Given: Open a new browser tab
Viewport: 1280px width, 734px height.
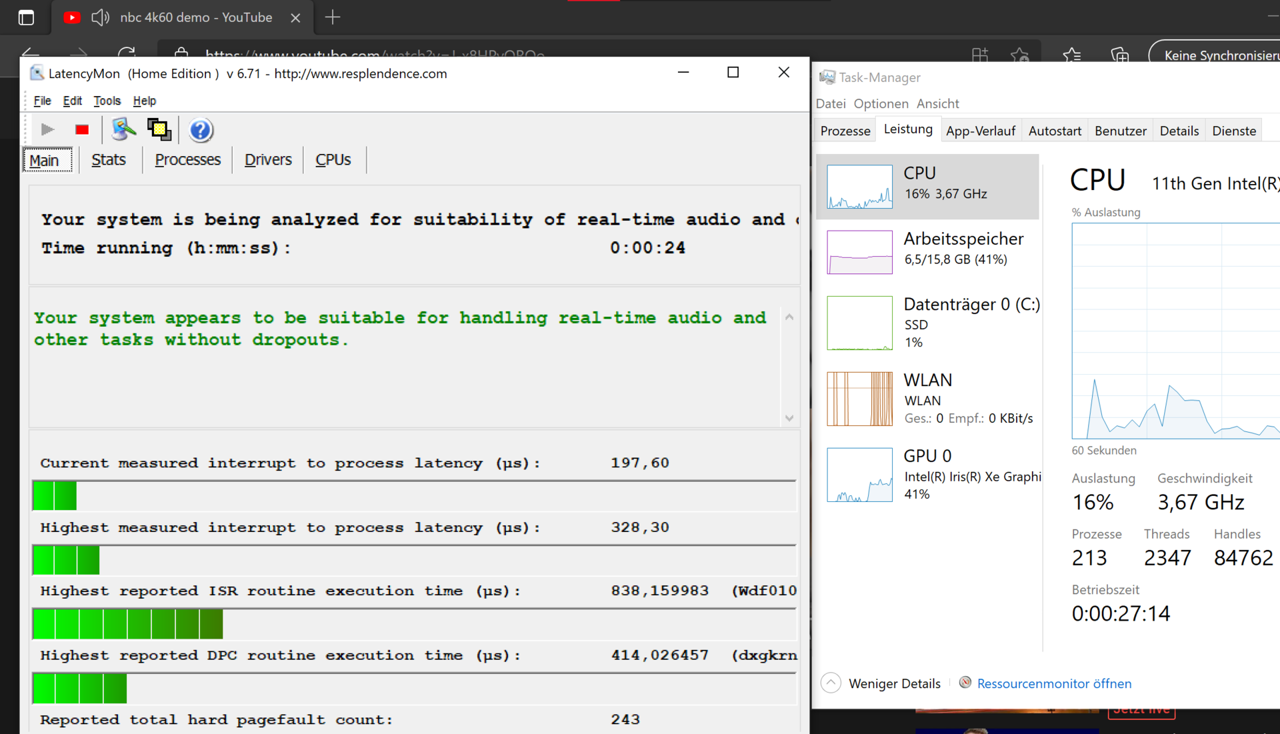Looking at the screenshot, I should (x=333, y=17).
